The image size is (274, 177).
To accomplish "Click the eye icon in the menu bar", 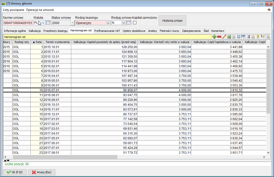I will (x=269, y=10).
